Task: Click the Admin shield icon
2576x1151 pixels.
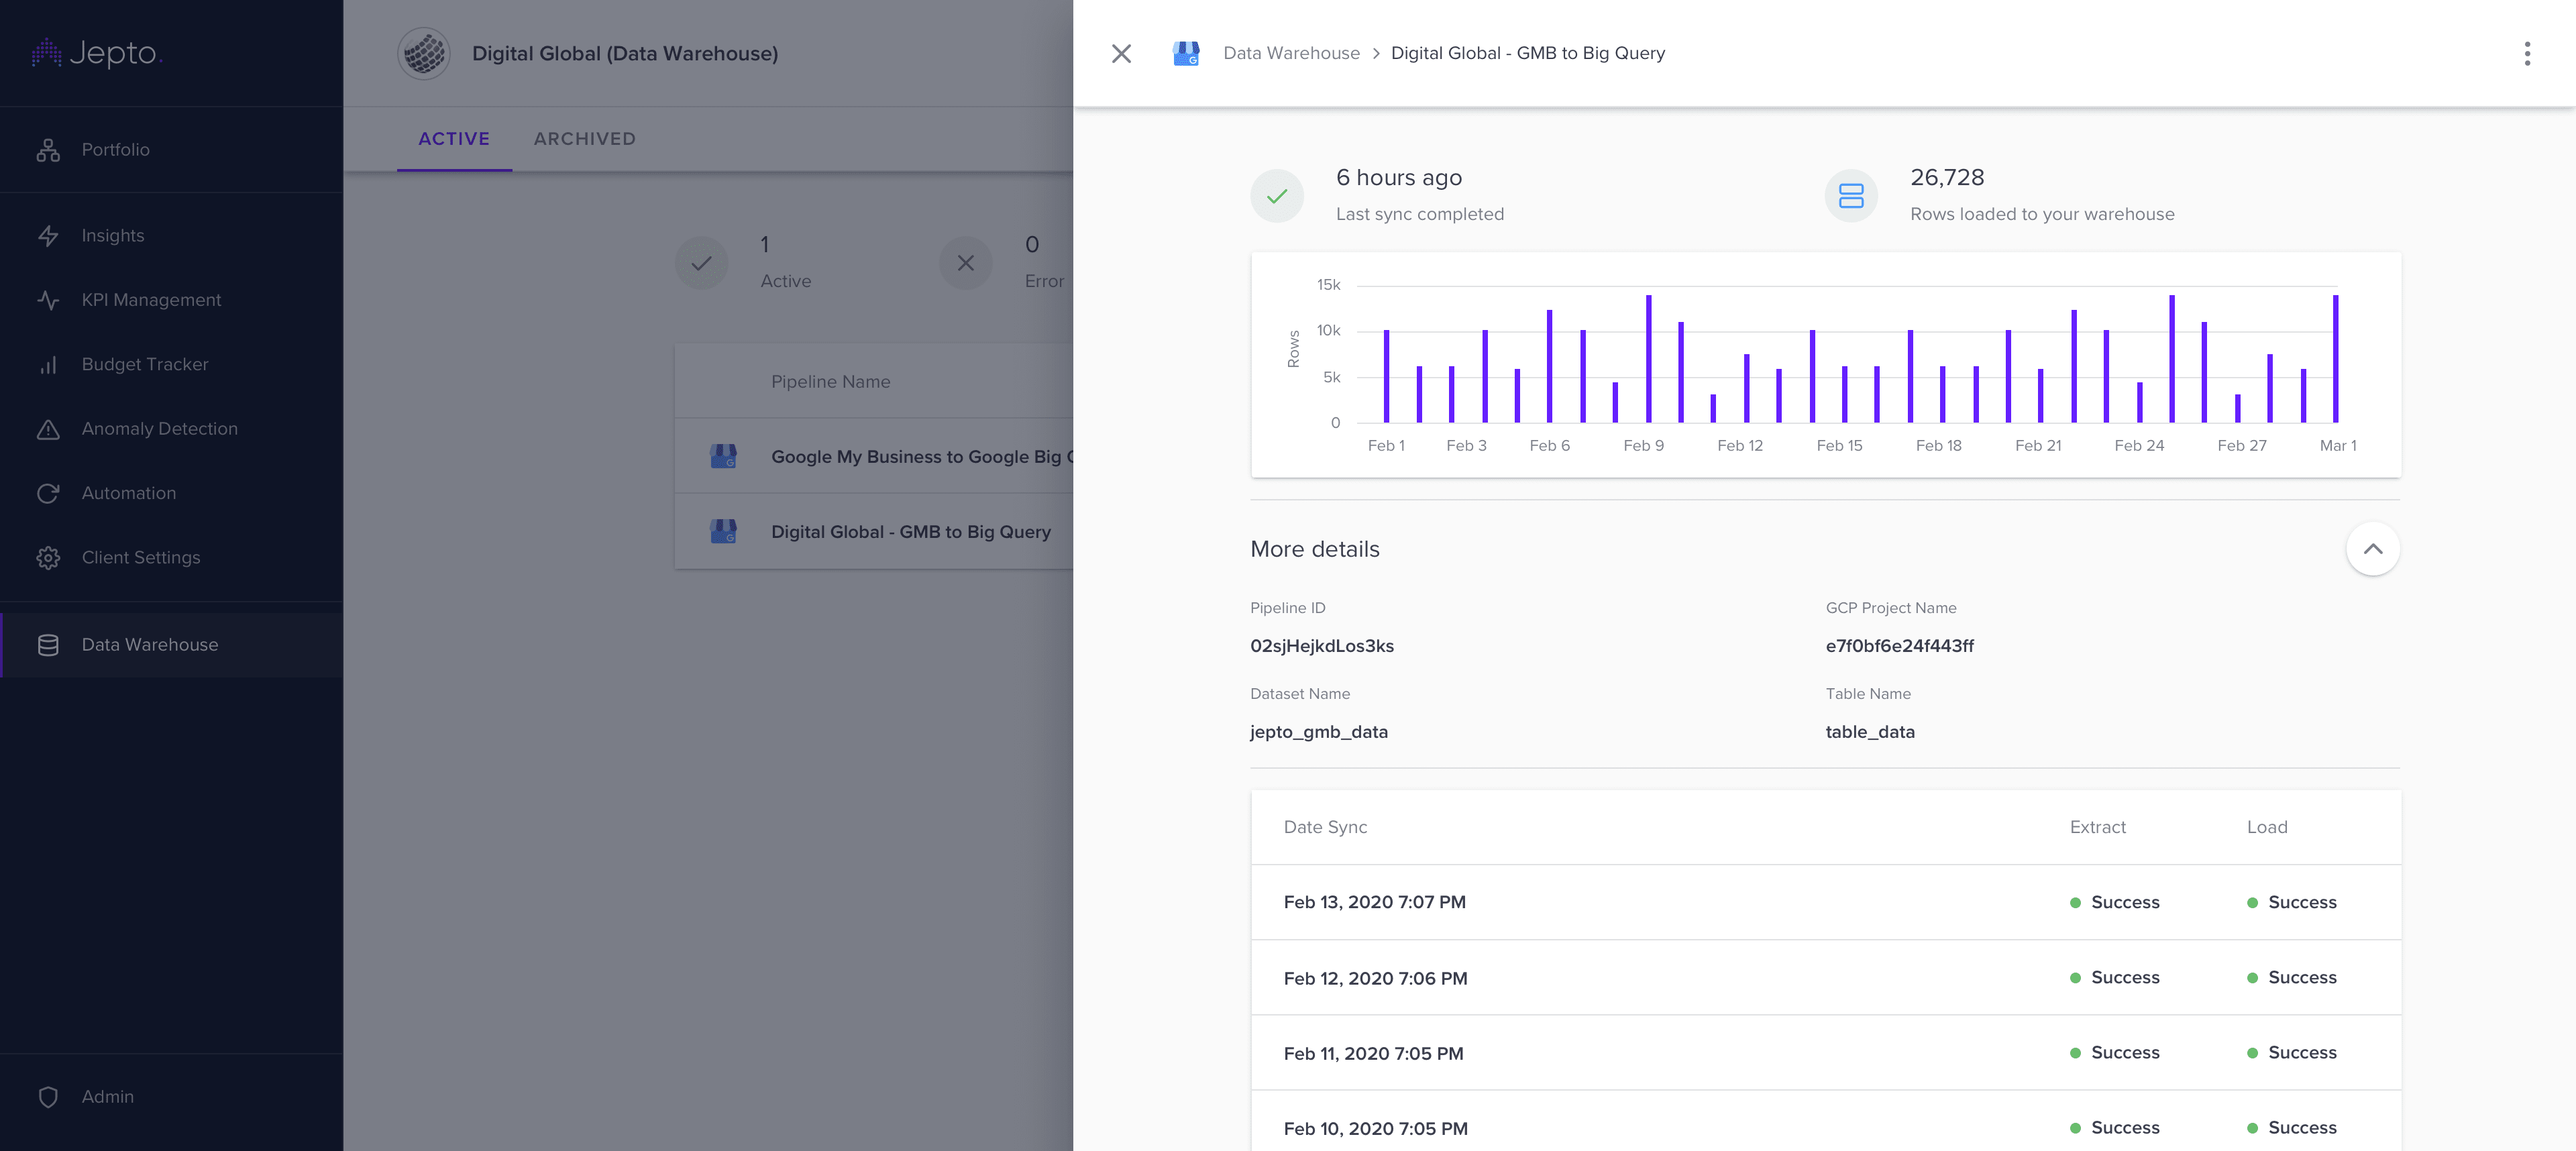Action: click(48, 1097)
